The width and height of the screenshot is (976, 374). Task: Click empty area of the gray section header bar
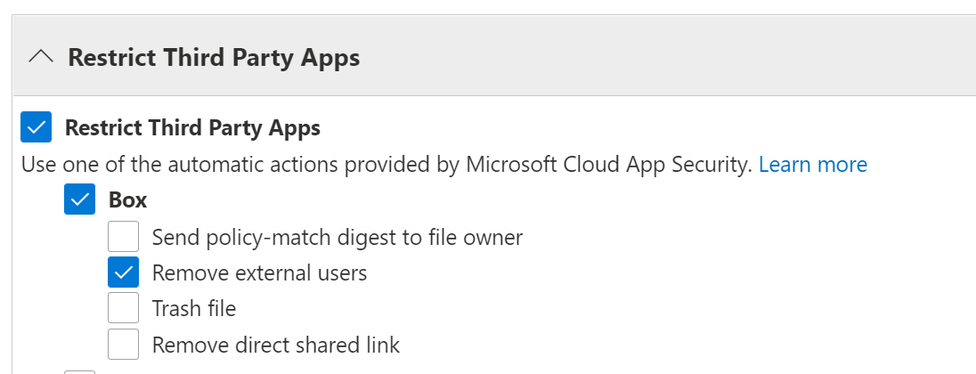pos(668,58)
